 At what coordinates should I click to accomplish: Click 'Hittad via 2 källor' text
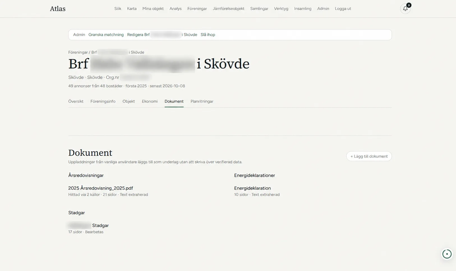coord(84,195)
